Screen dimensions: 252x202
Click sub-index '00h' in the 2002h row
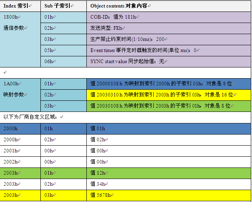coord(64,162)
